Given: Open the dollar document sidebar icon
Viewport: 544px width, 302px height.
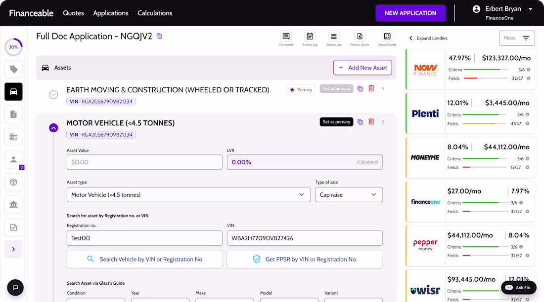Looking at the screenshot, I should point(13,114).
